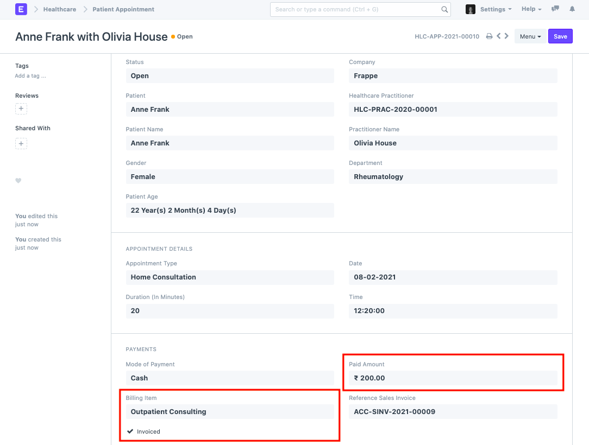Click the search magnifier icon
The height and width of the screenshot is (445, 589).
point(444,9)
